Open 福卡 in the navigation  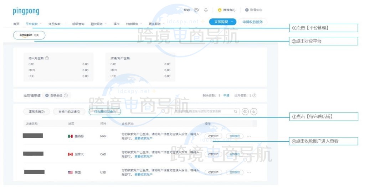(x=117, y=24)
